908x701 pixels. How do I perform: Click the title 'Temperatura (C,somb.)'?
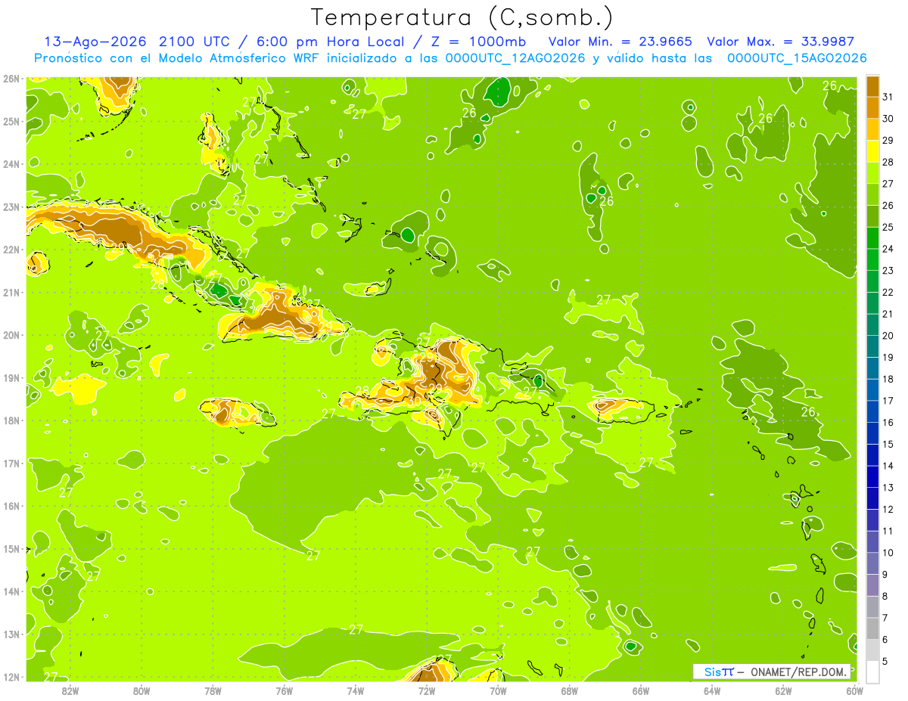[x=462, y=17]
